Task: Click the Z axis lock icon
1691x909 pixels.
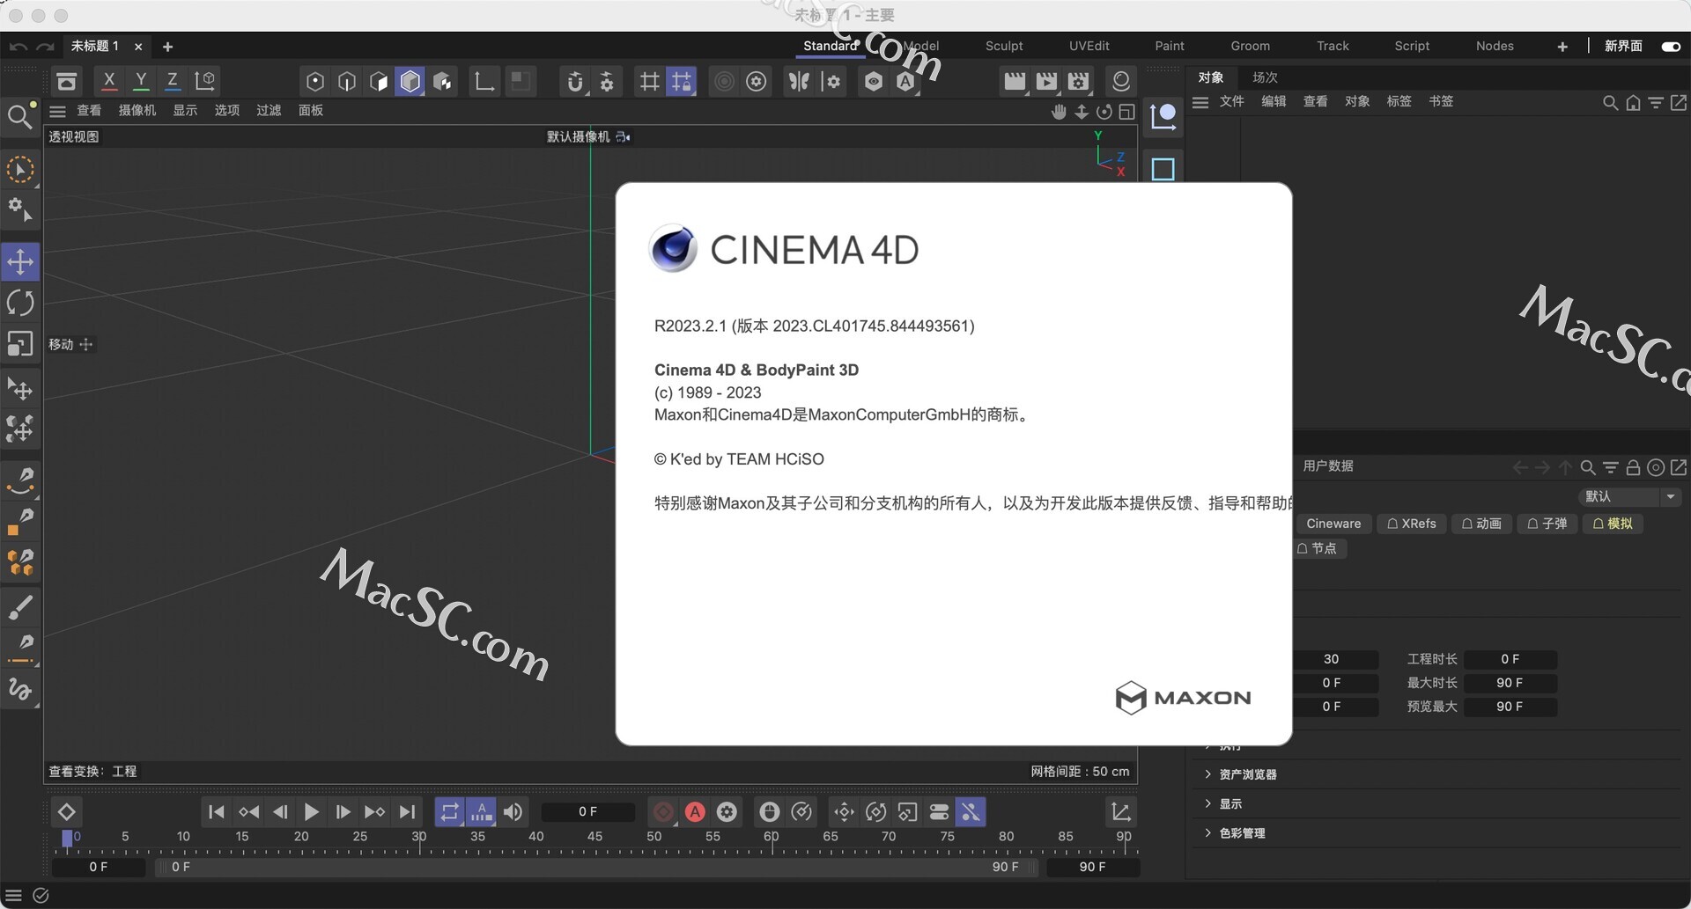Action: [173, 81]
